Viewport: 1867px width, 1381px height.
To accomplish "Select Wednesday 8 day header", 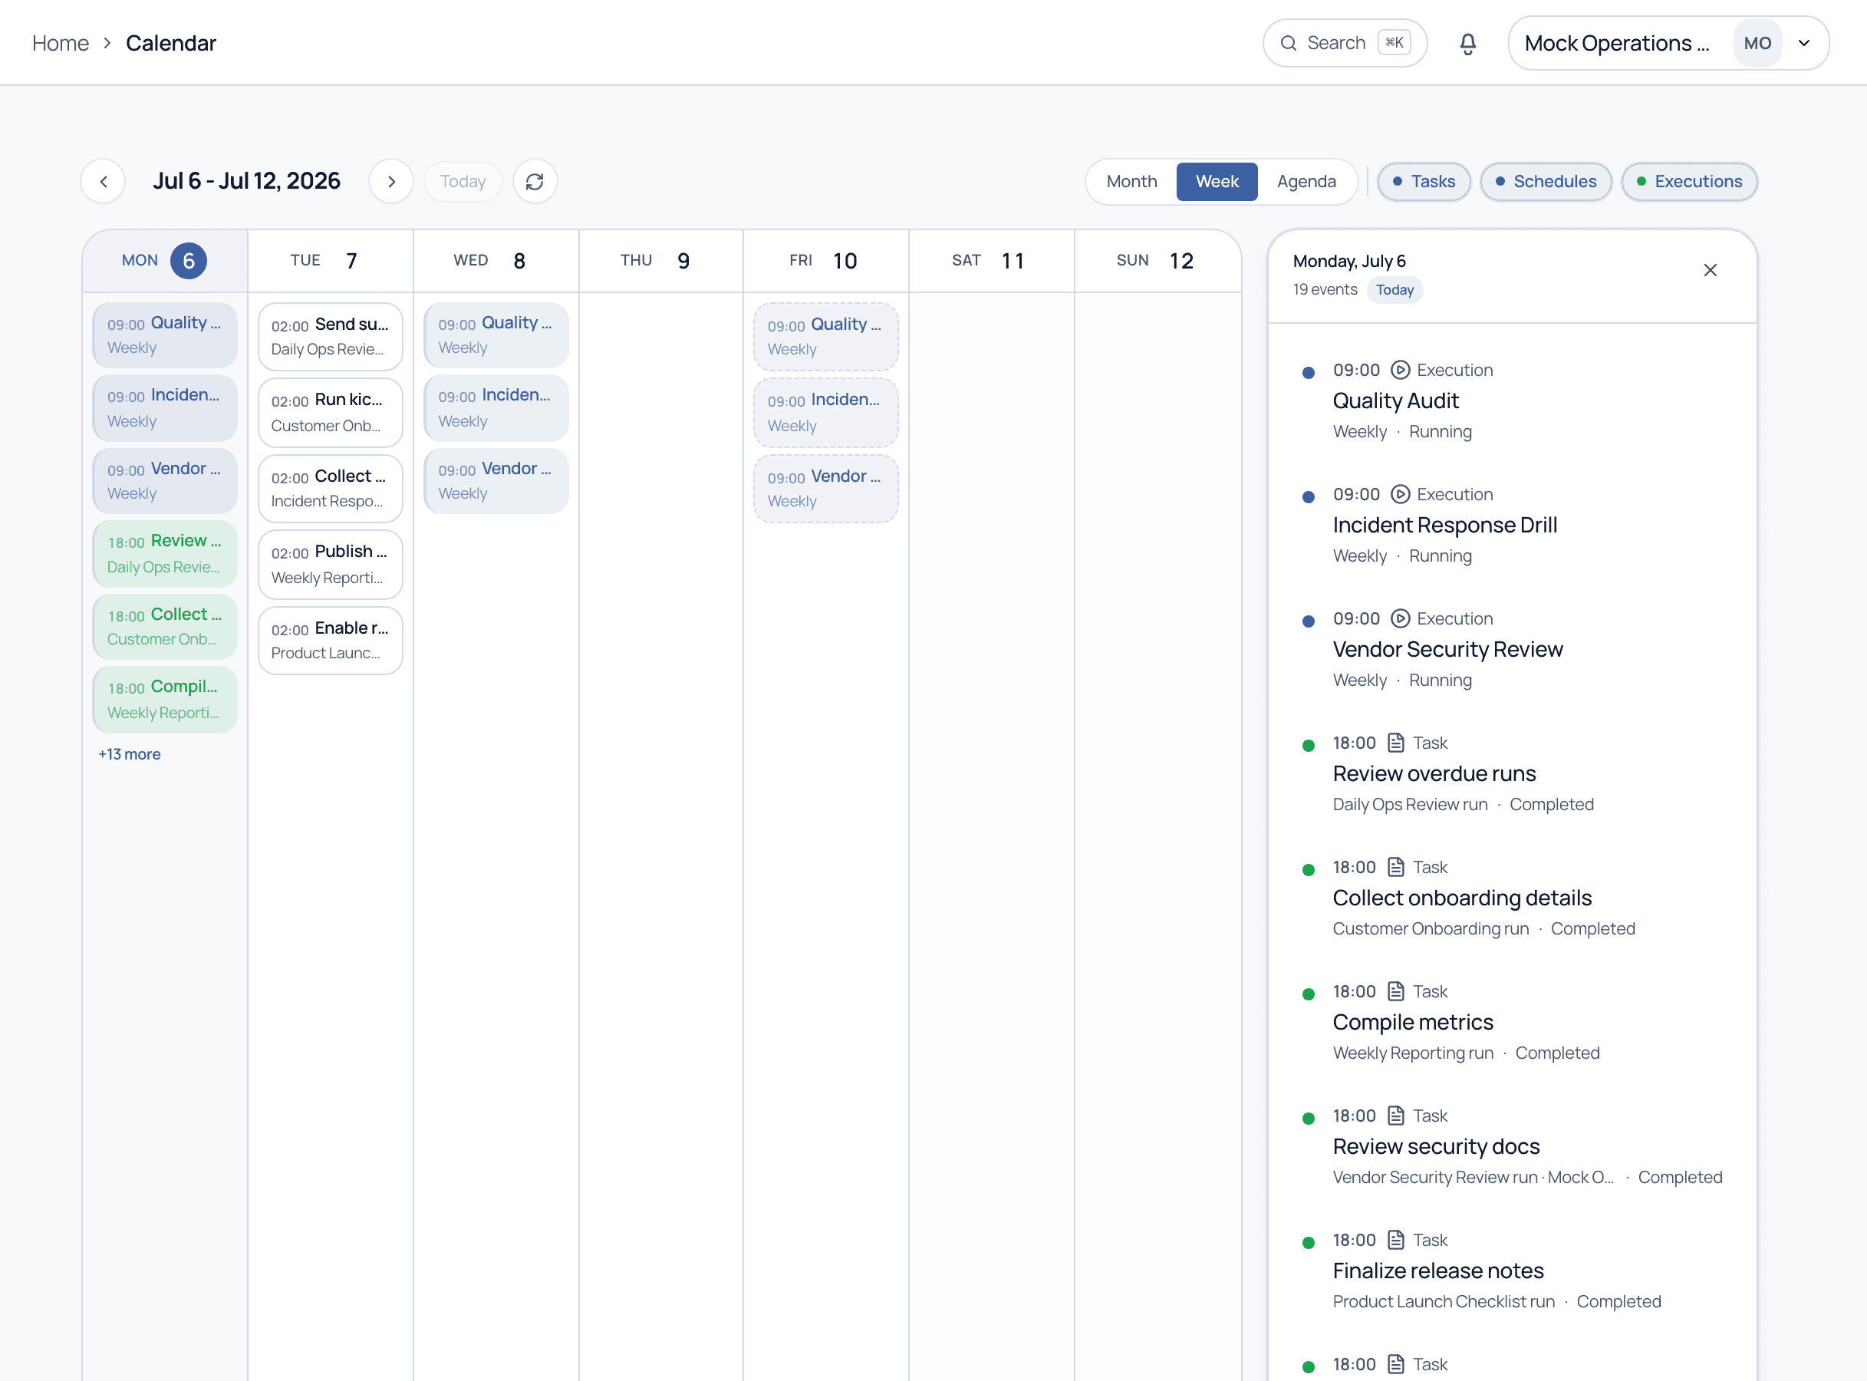I will coord(496,261).
